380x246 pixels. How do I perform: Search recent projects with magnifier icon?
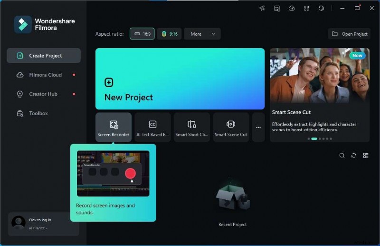(342, 156)
